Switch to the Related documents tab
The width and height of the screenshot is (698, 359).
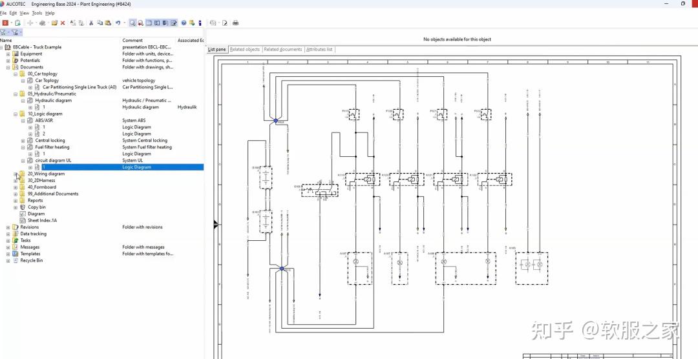tap(282, 50)
